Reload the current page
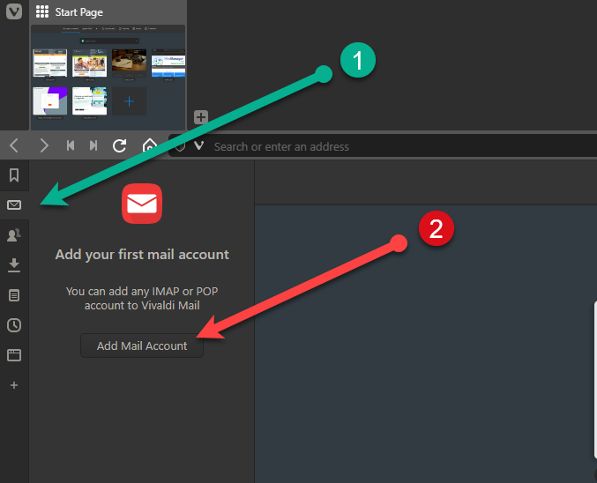 pyautogui.click(x=120, y=145)
